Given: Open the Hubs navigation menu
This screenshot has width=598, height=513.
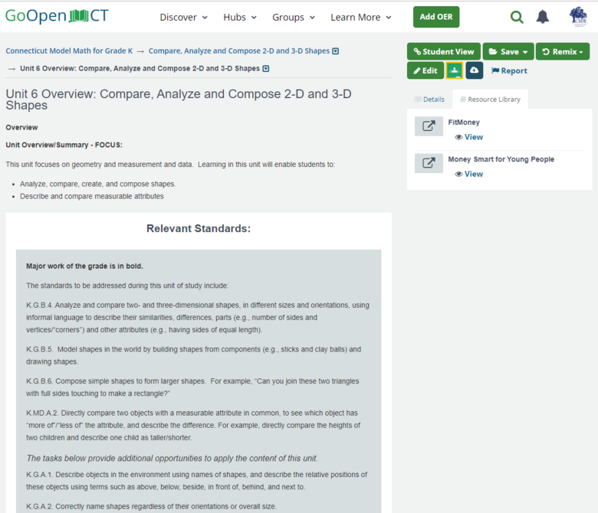Looking at the screenshot, I should pyautogui.click(x=240, y=17).
